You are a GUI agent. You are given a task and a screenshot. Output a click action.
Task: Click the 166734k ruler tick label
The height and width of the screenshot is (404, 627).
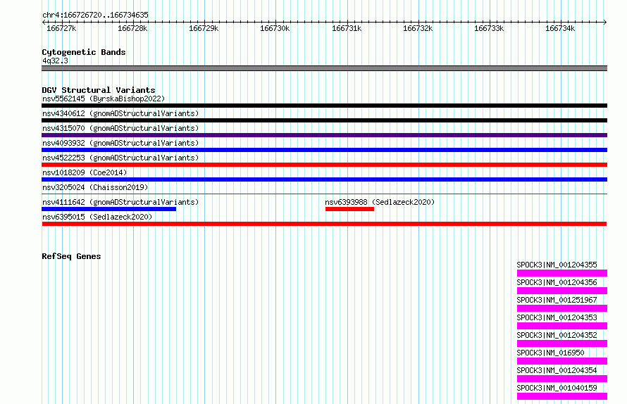(560, 28)
